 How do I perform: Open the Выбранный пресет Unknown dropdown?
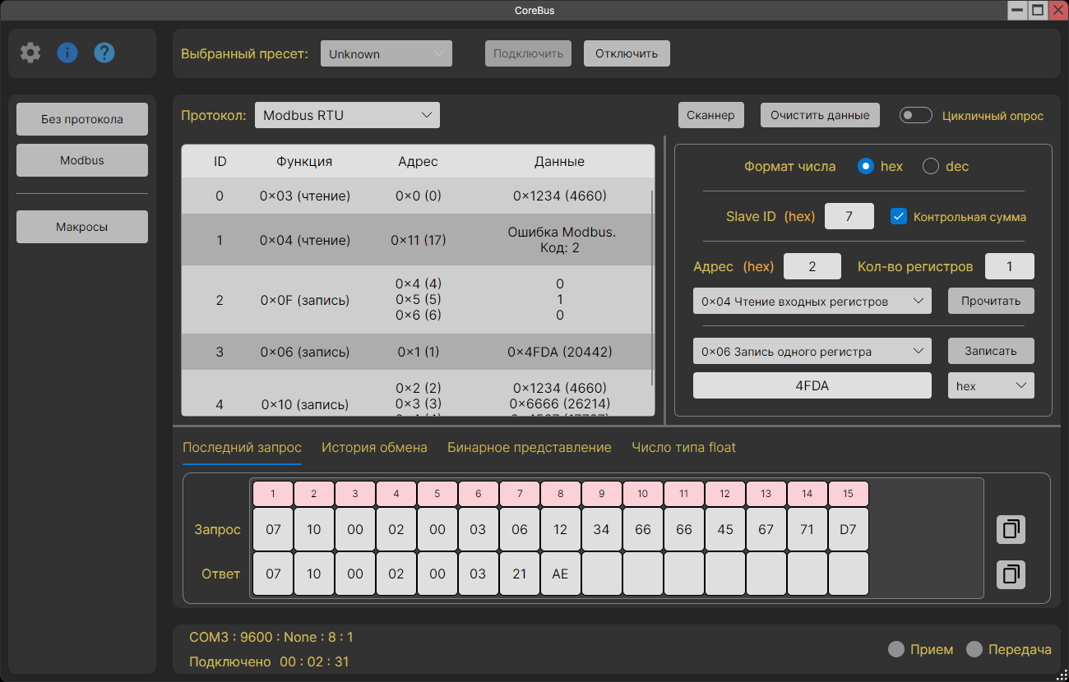(386, 54)
